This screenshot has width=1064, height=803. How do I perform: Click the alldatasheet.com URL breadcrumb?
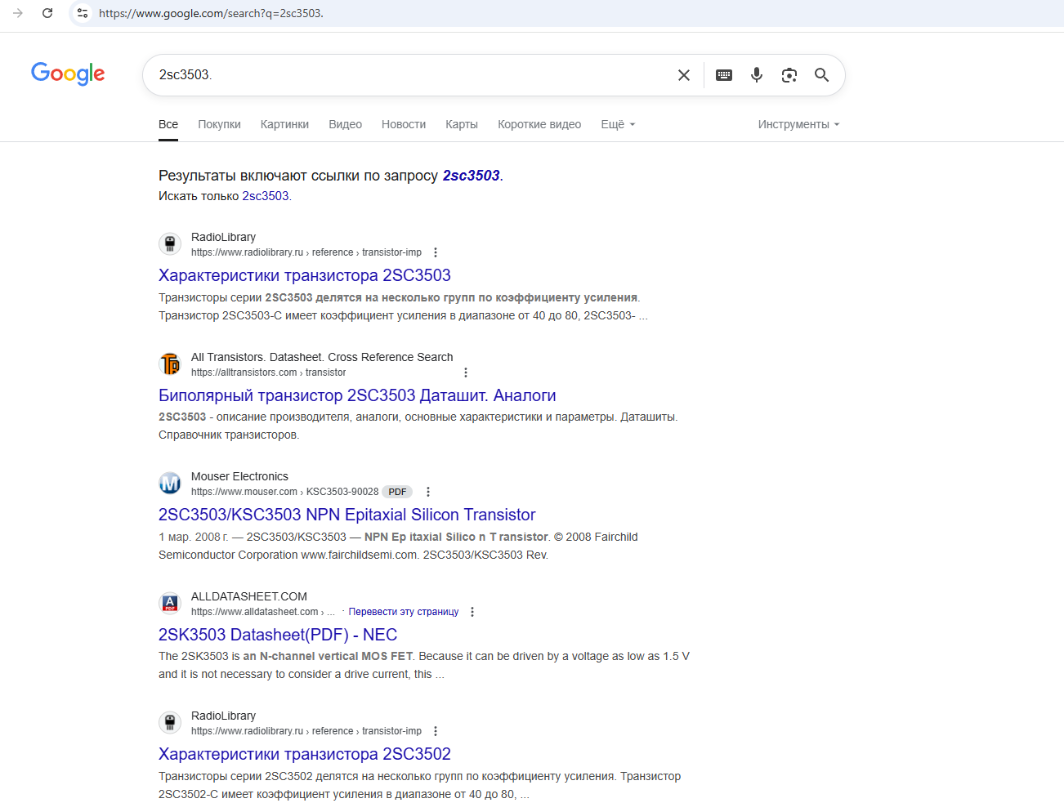point(263,612)
